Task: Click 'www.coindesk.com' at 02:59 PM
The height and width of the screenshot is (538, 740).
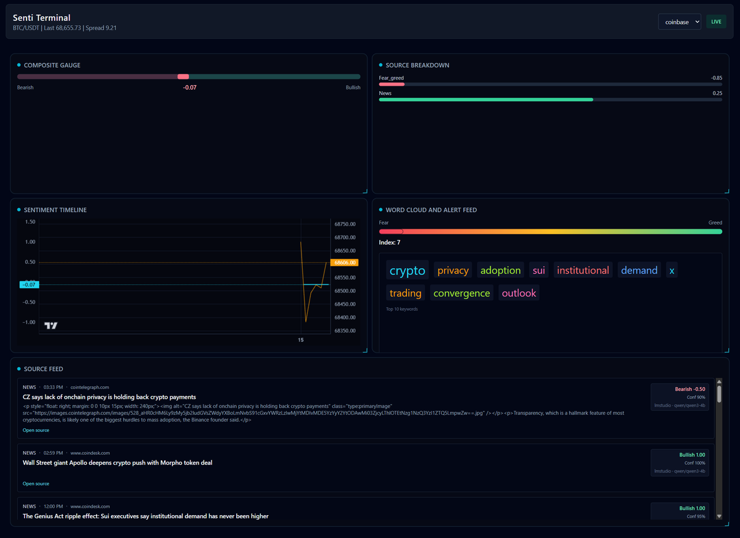Action: [91, 453]
